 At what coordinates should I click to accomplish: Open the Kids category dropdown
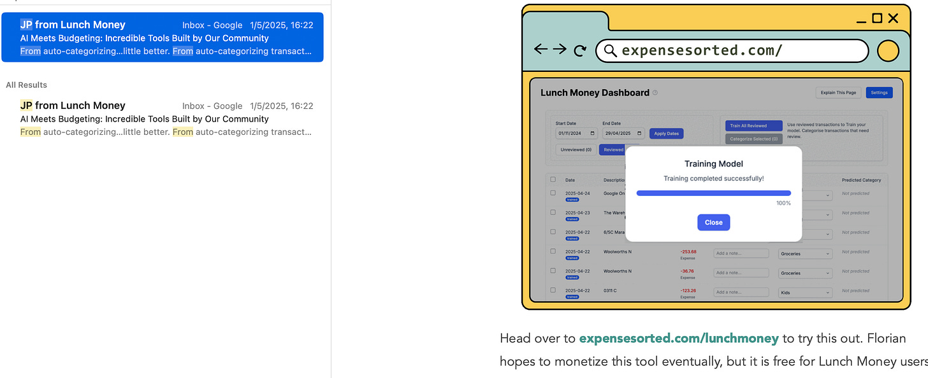pos(805,293)
